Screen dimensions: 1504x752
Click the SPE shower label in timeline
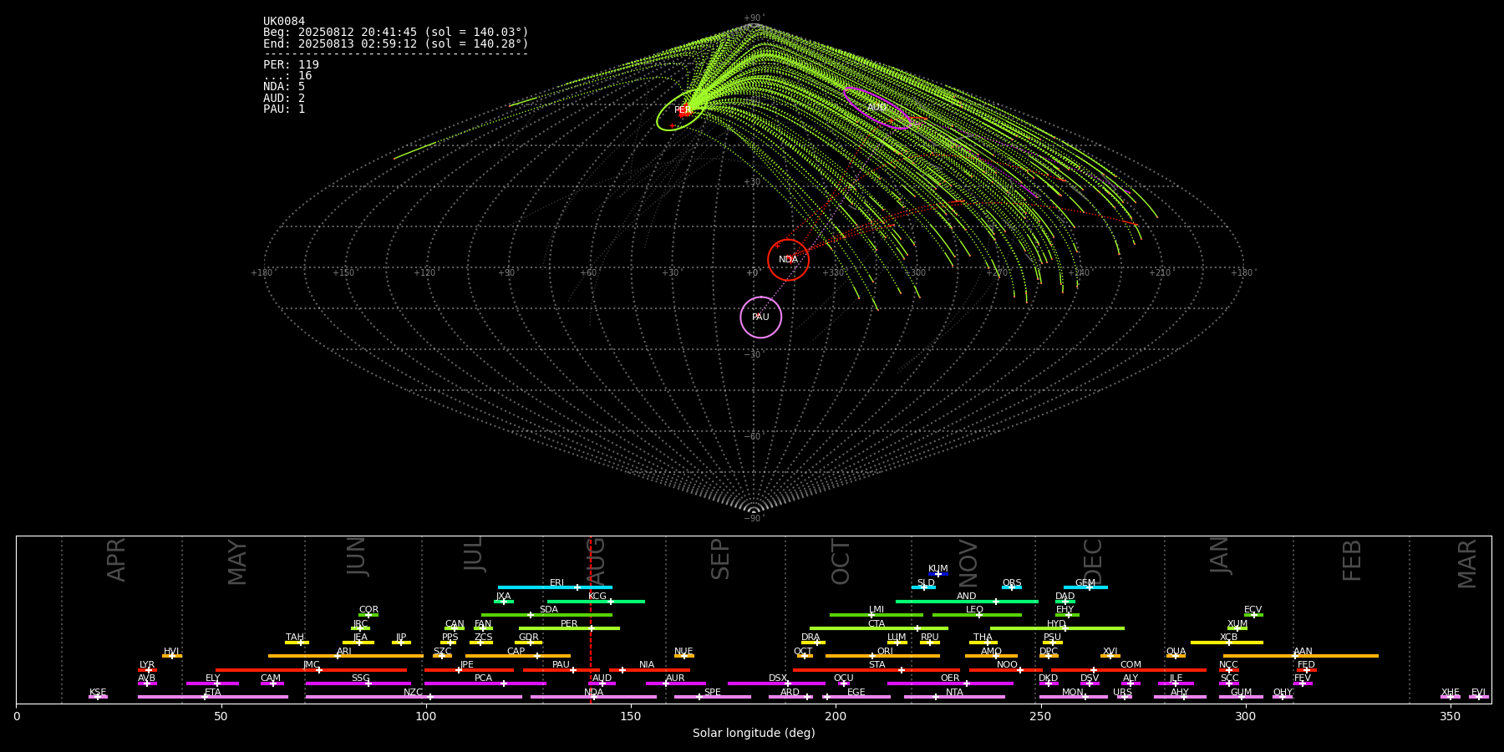coord(712,693)
